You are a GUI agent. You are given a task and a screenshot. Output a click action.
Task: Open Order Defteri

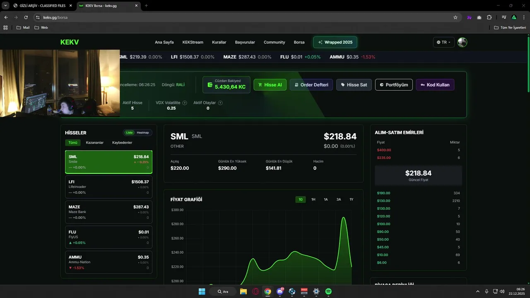click(x=311, y=85)
